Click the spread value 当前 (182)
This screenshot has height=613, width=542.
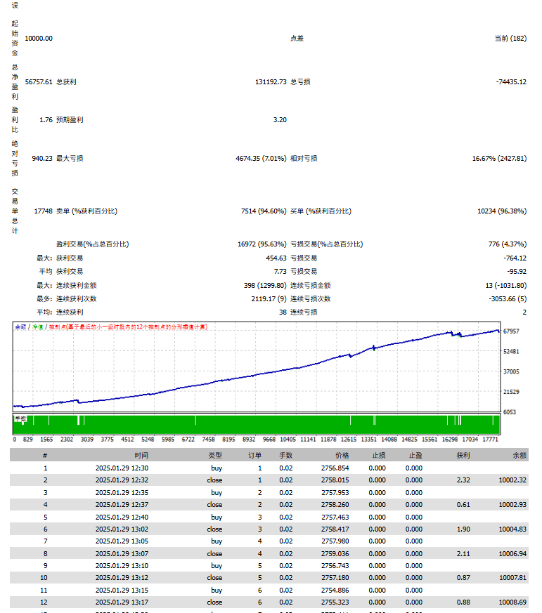pyautogui.click(x=510, y=39)
